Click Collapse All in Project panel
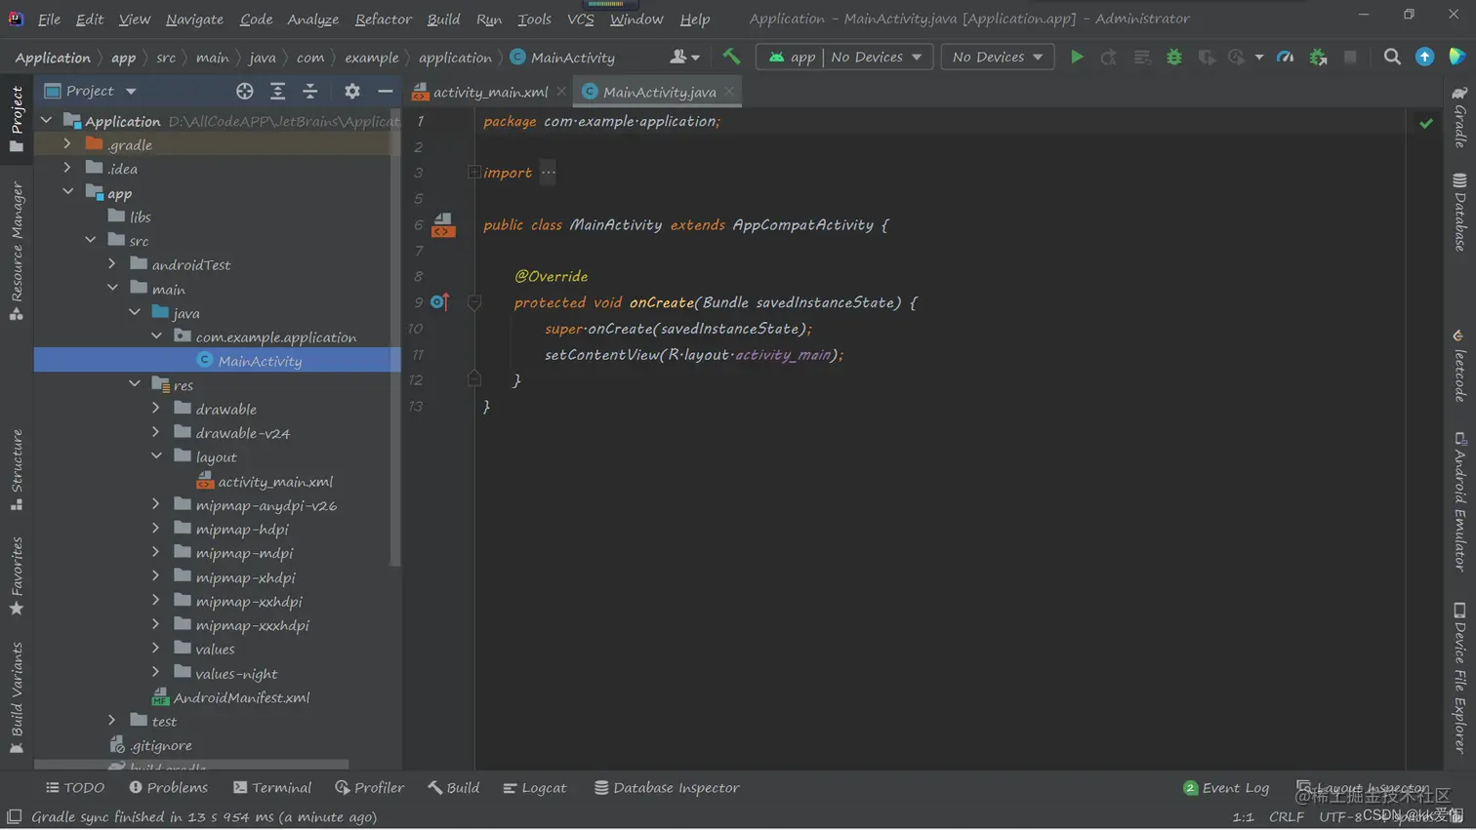Viewport: 1476px width, 830px height. tap(309, 91)
